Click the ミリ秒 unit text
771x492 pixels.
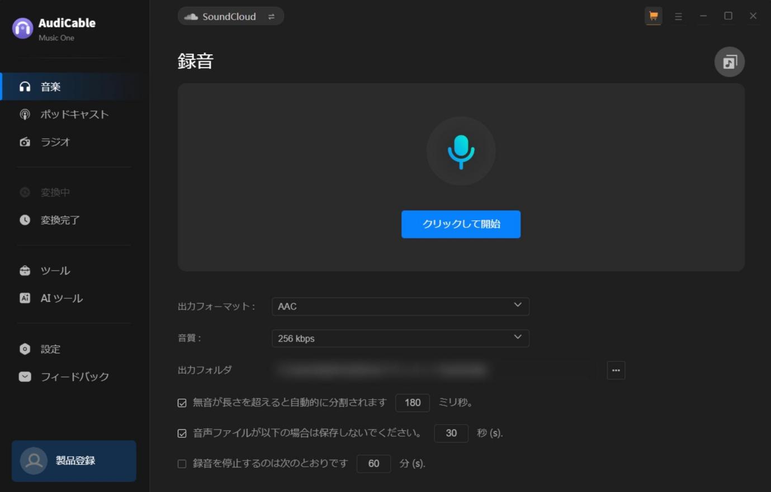(x=455, y=403)
